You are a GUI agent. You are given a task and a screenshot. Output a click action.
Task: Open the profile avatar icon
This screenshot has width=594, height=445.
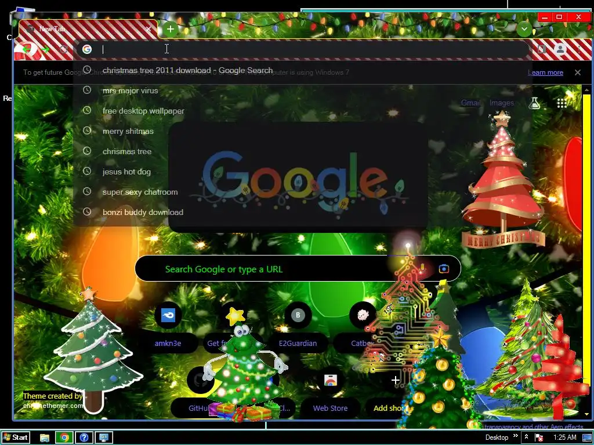(x=560, y=49)
